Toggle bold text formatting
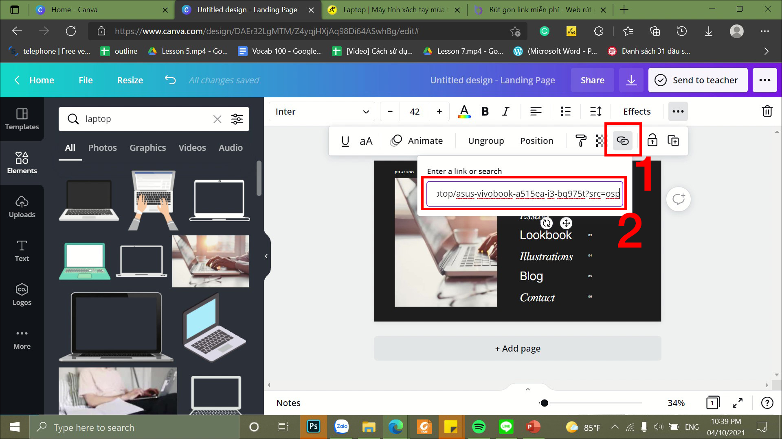782x439 pixels. pyautogui.click(x=485, y=111)
